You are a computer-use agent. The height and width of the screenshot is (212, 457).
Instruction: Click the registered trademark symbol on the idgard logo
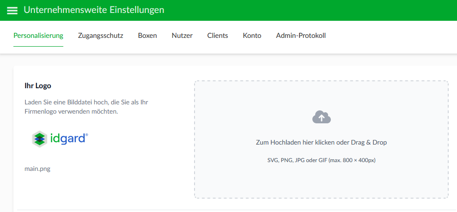click(86, 134)
